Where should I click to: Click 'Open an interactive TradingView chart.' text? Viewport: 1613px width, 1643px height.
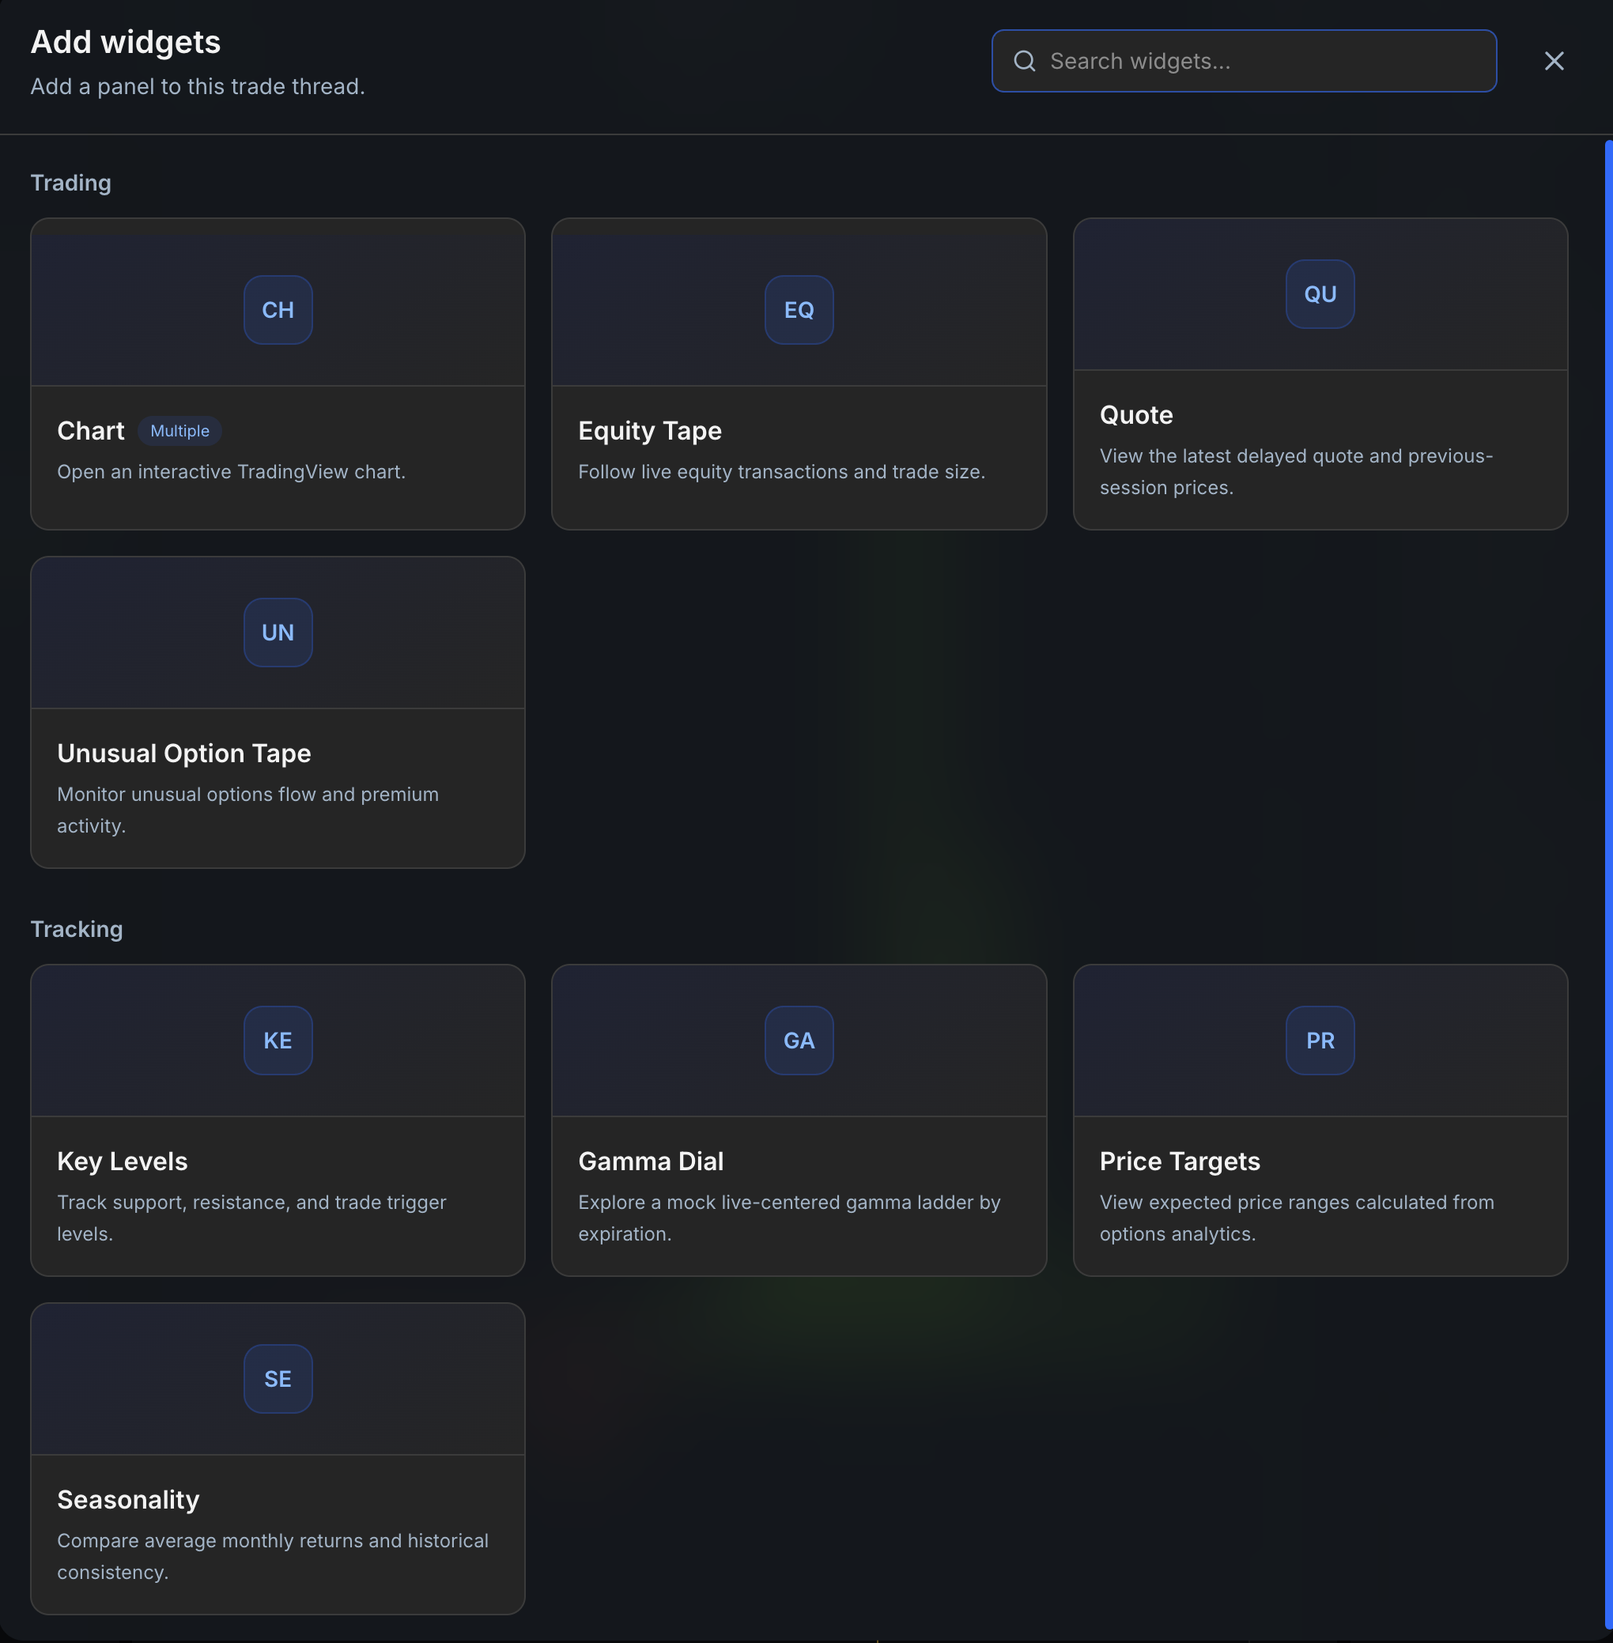[231, 472]
